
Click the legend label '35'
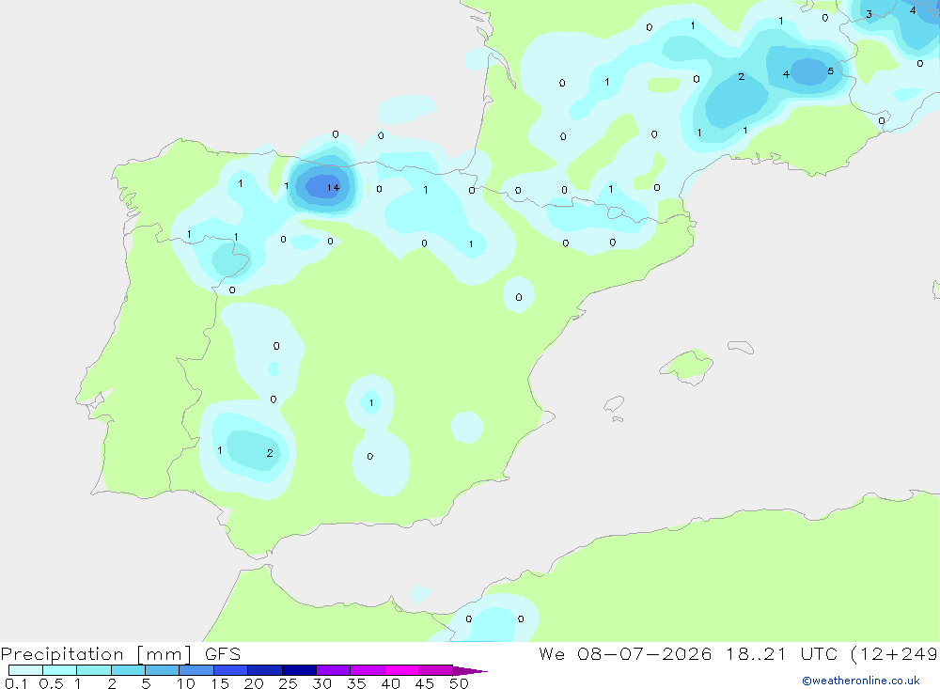coord(356,683)
